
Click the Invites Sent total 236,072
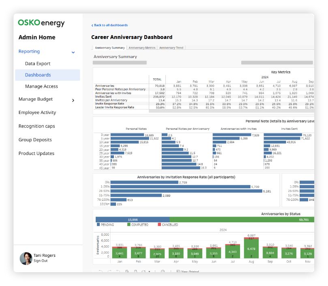coord(159,97)
